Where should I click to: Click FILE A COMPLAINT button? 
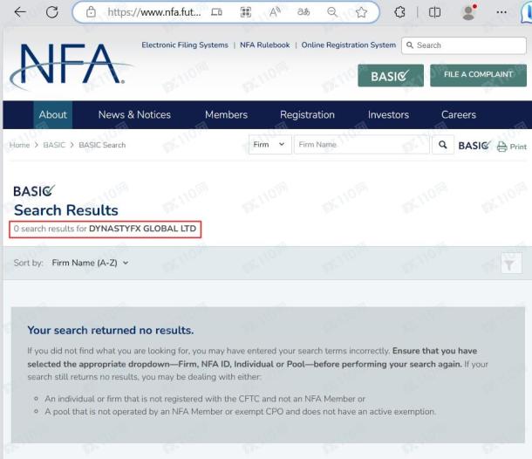[x=479, y=75]
